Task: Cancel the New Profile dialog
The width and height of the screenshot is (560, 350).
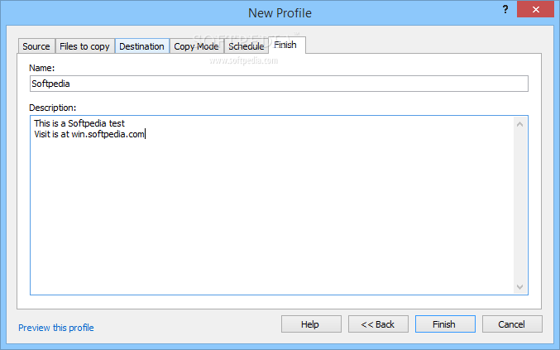Action: (x=512, y=324)
